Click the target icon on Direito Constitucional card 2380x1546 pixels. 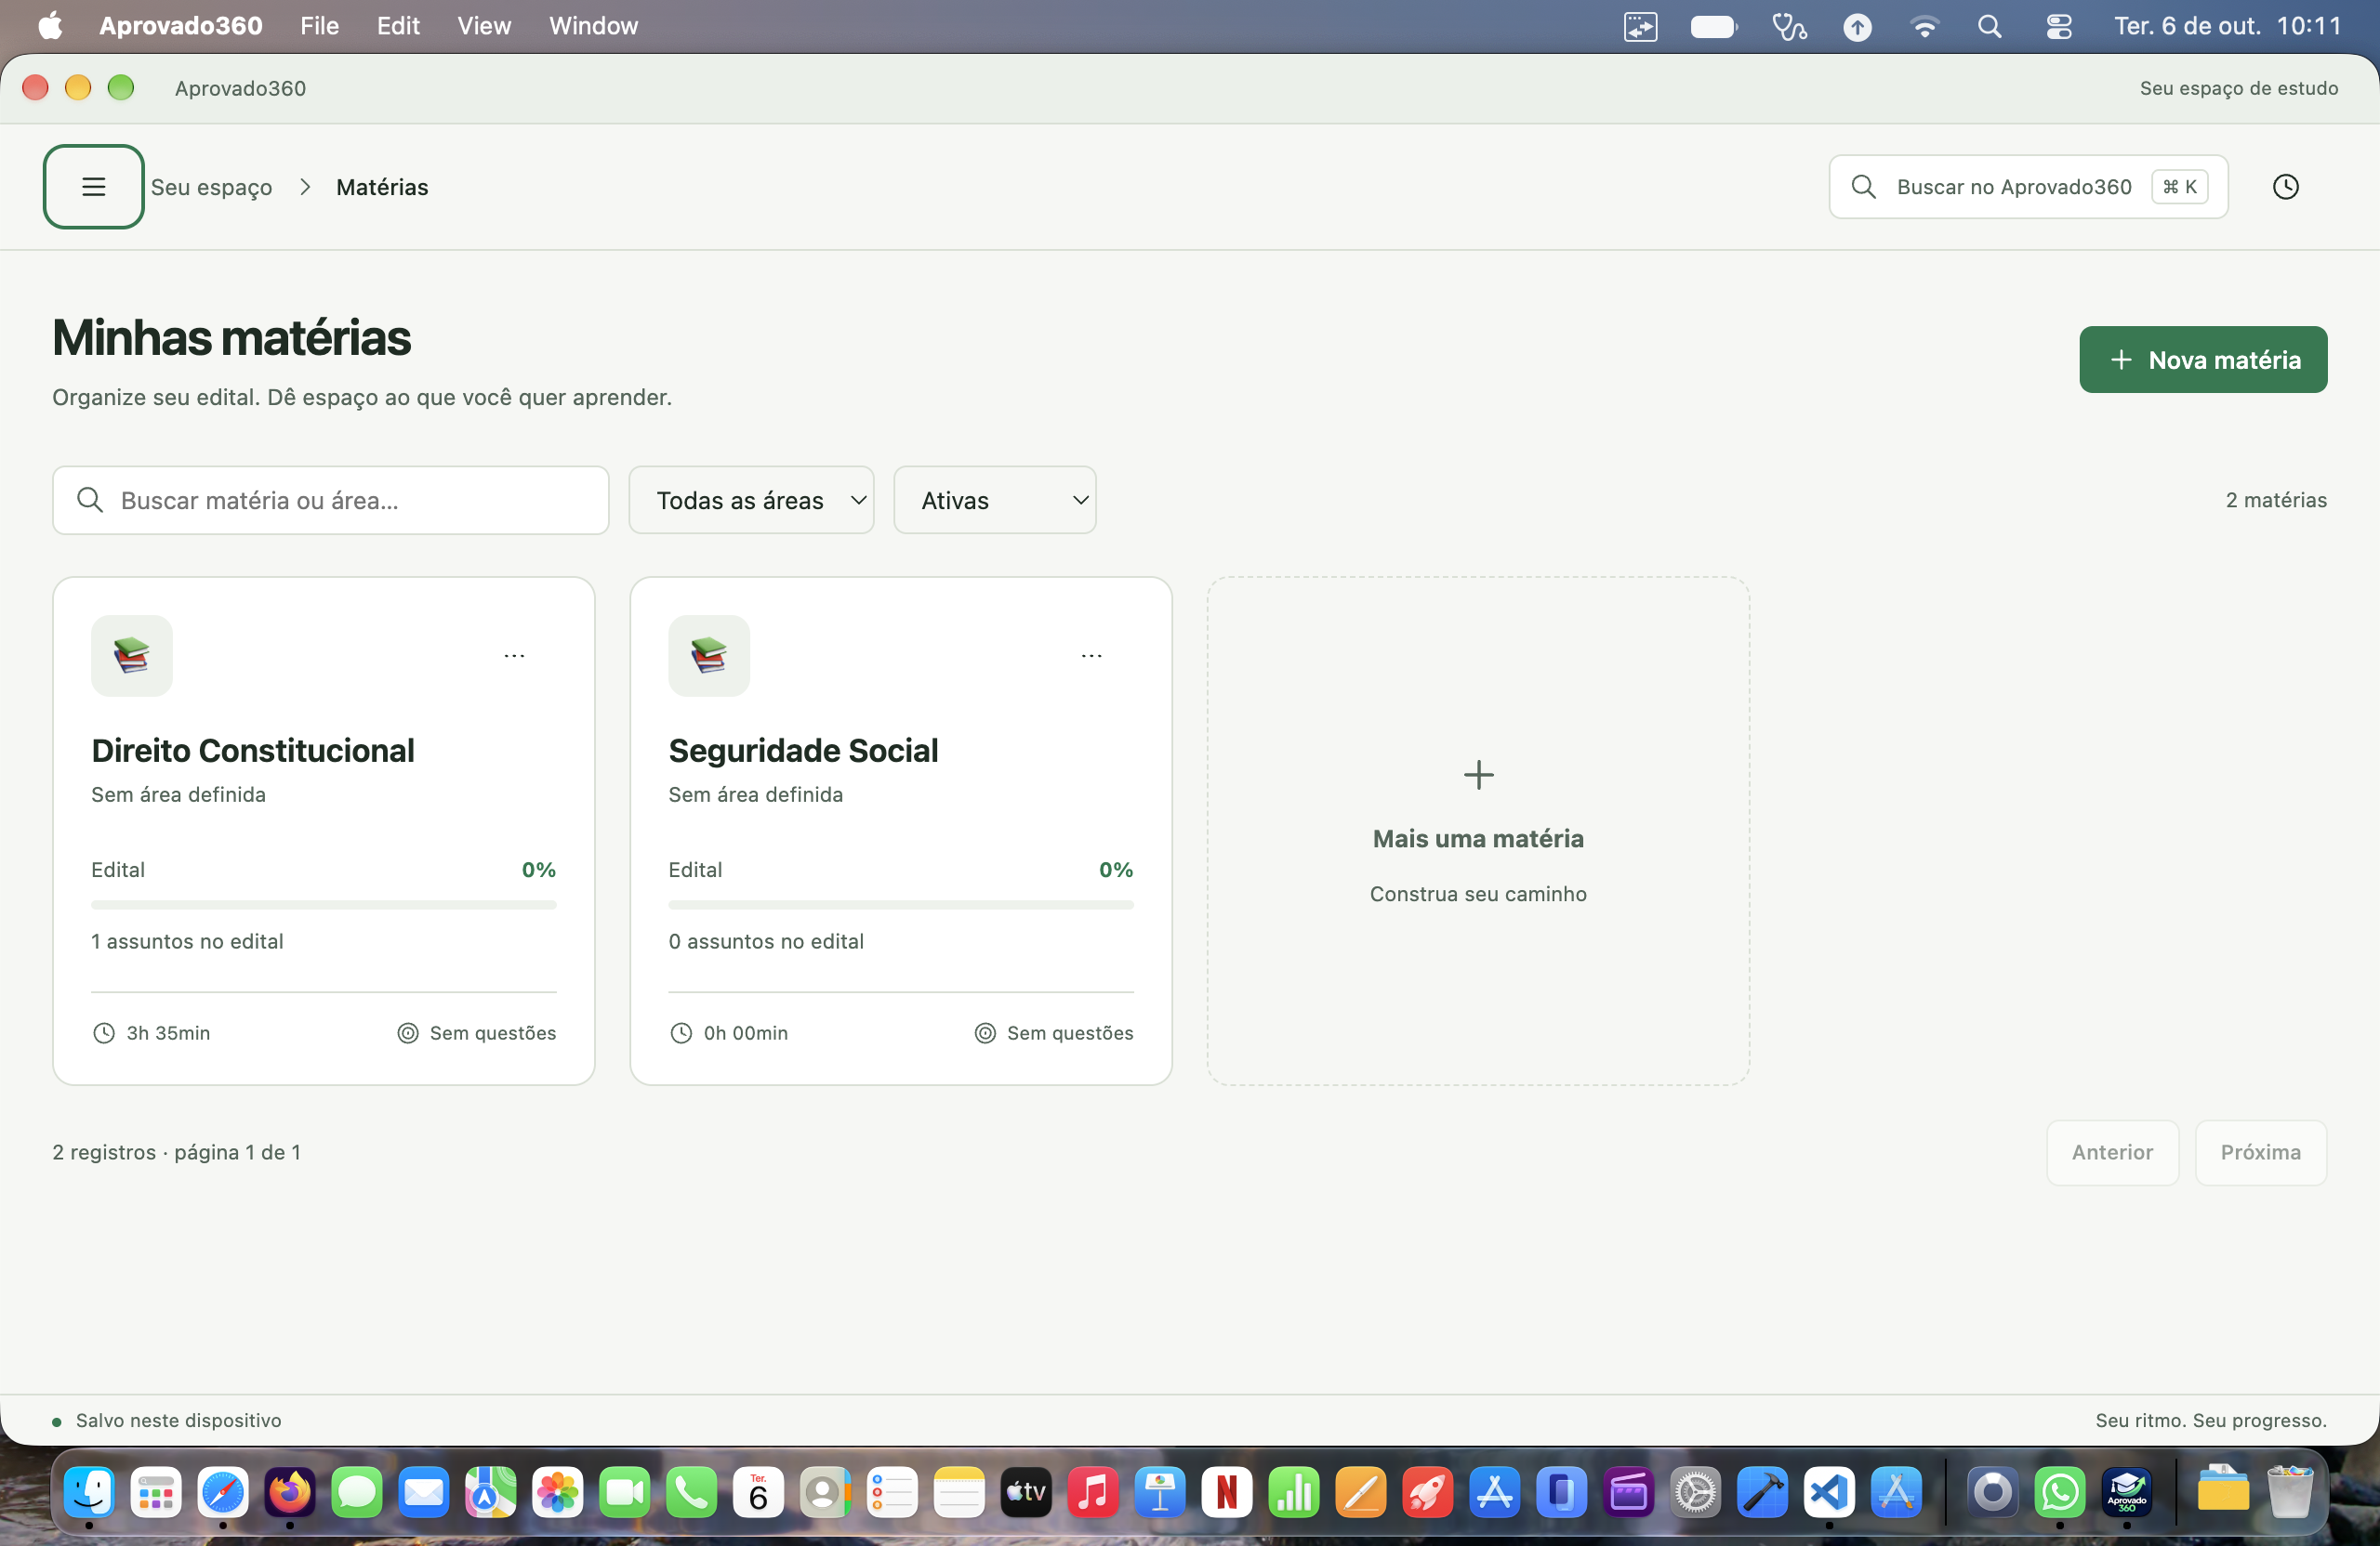[x=407, y=1032]
